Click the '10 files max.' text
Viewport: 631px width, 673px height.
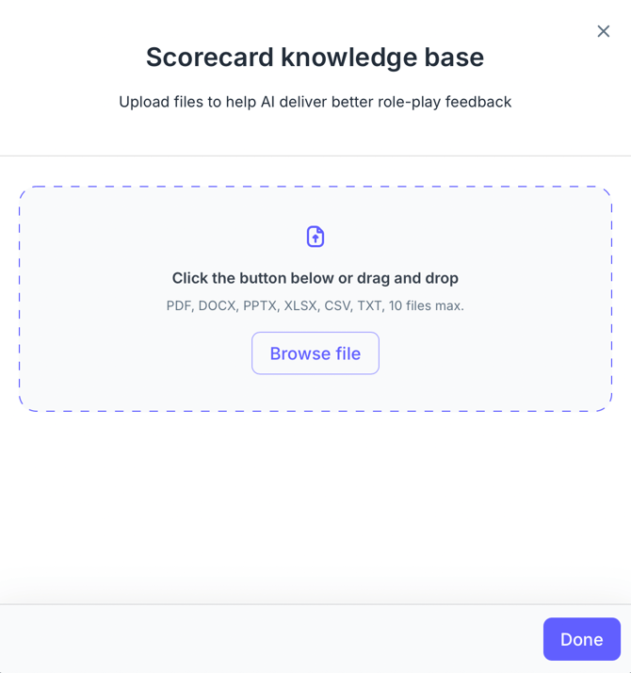point(427,305)
